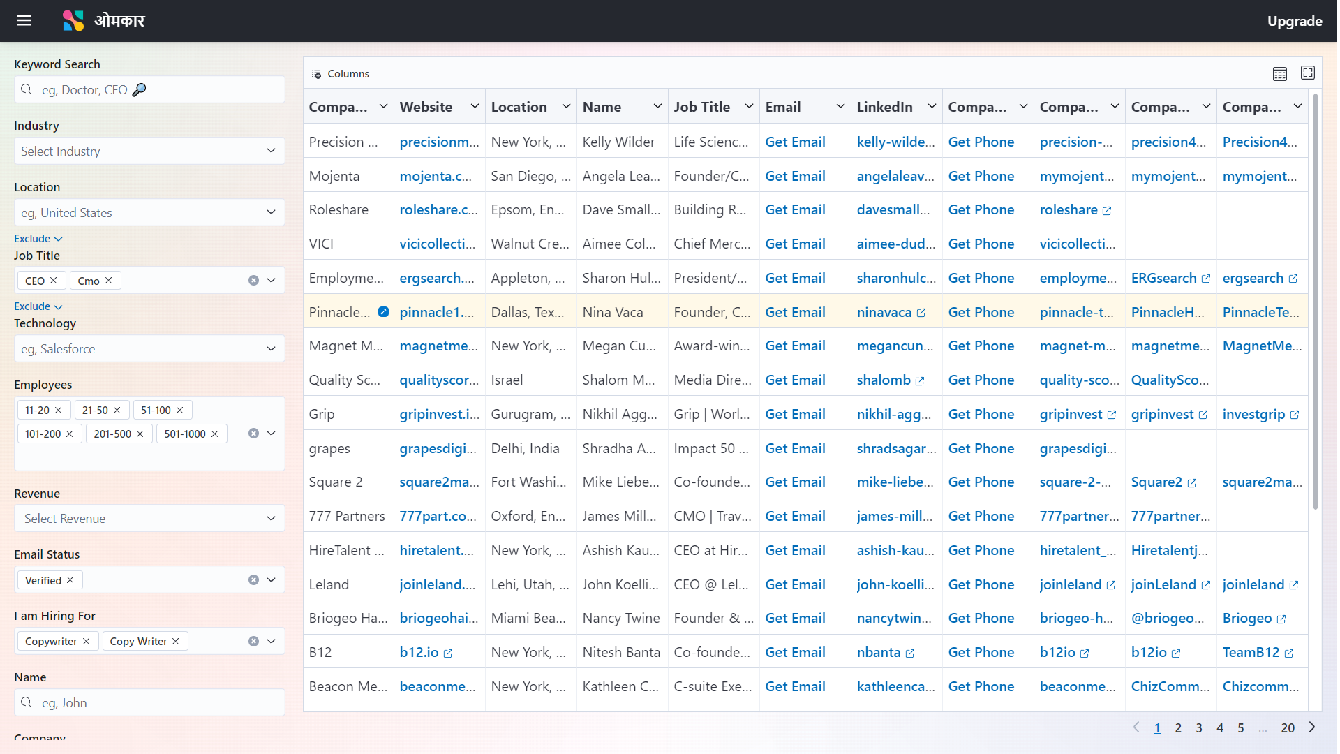Open roleshare external link icon

[x=1107, y=210]
